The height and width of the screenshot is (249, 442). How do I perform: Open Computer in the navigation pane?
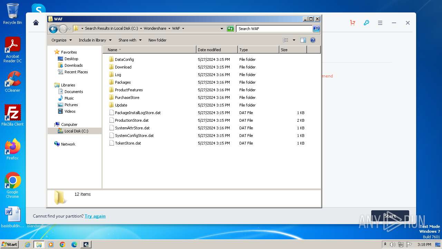tap(69, 124)
